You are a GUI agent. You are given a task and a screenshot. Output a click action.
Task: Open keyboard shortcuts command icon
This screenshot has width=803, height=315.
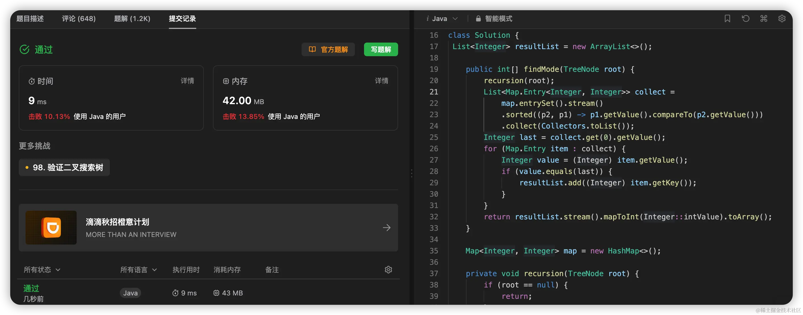click(764, 19)
